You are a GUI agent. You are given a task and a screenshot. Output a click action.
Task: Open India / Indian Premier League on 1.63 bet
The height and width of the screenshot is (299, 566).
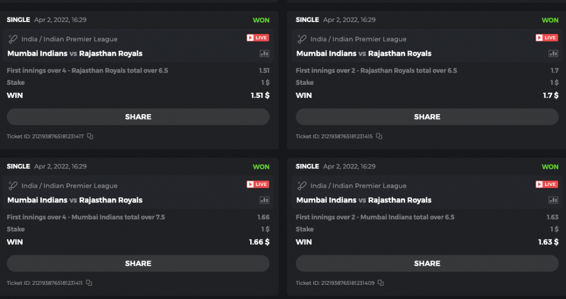(358, 185)
